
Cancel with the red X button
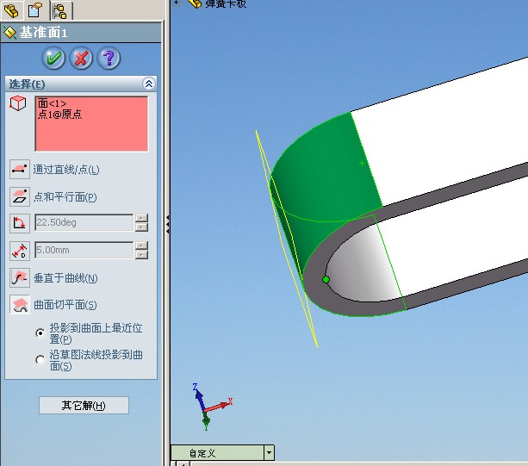point(81,59)
